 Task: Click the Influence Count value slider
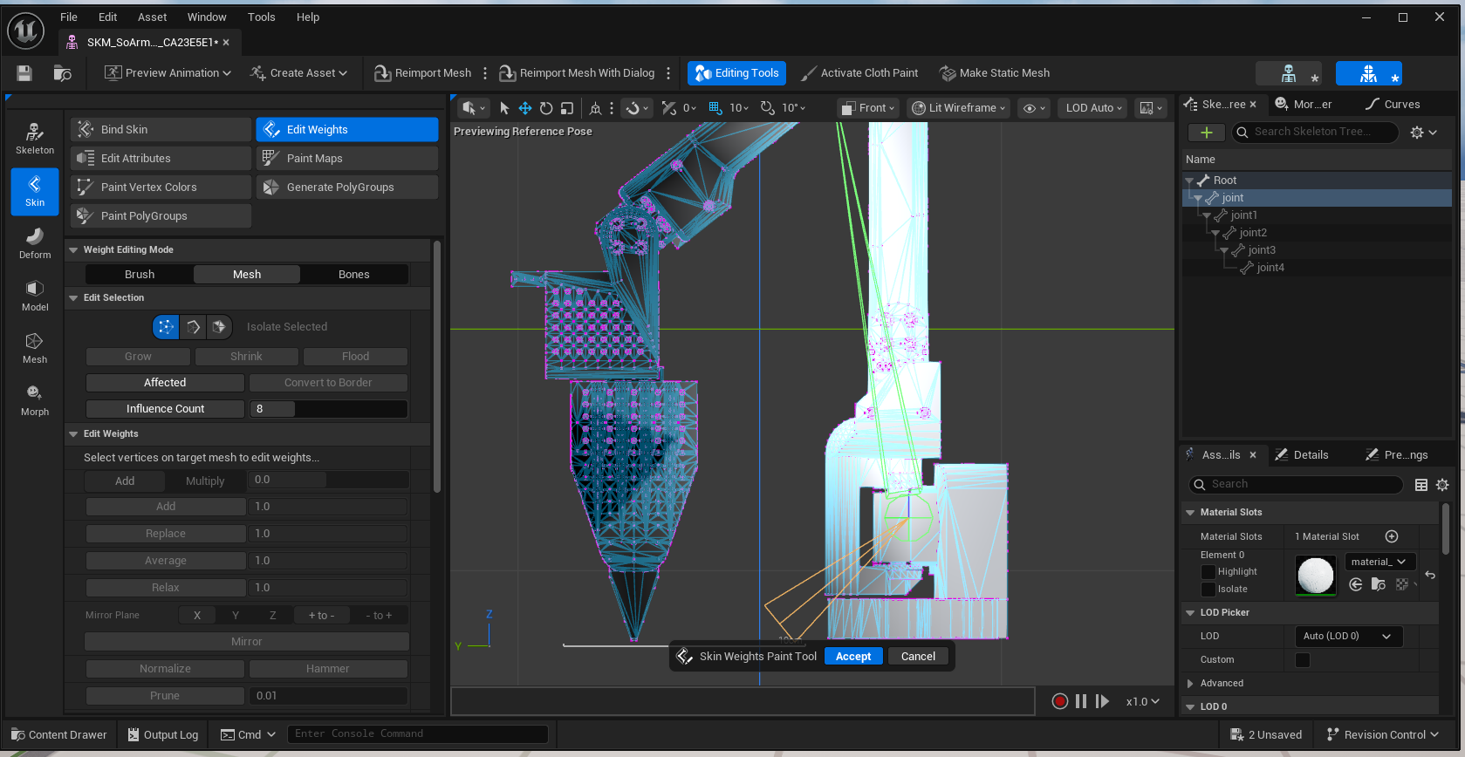click(328, 409)
